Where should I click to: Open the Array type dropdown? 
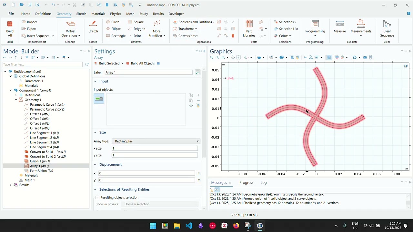156,141
